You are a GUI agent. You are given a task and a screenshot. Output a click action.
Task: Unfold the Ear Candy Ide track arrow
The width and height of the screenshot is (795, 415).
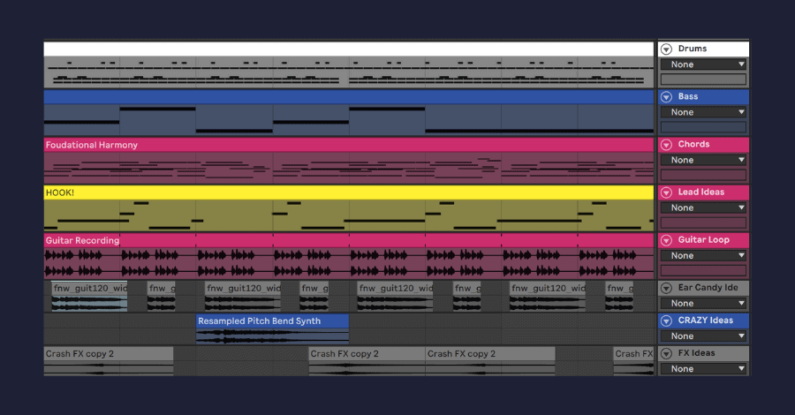click(666, 289)
